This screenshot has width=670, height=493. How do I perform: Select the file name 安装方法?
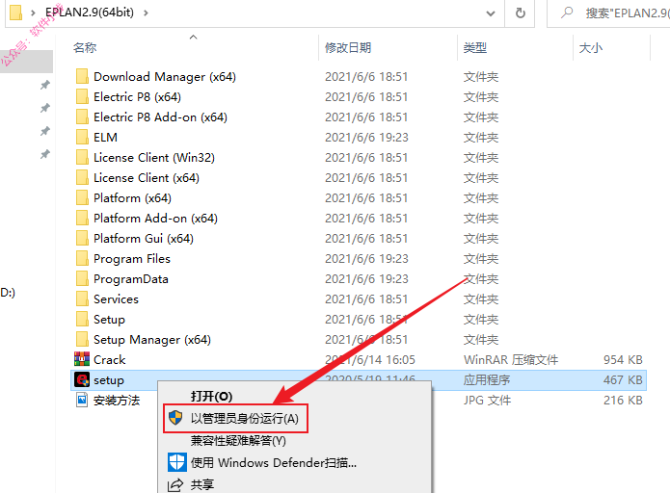[117, 401]
